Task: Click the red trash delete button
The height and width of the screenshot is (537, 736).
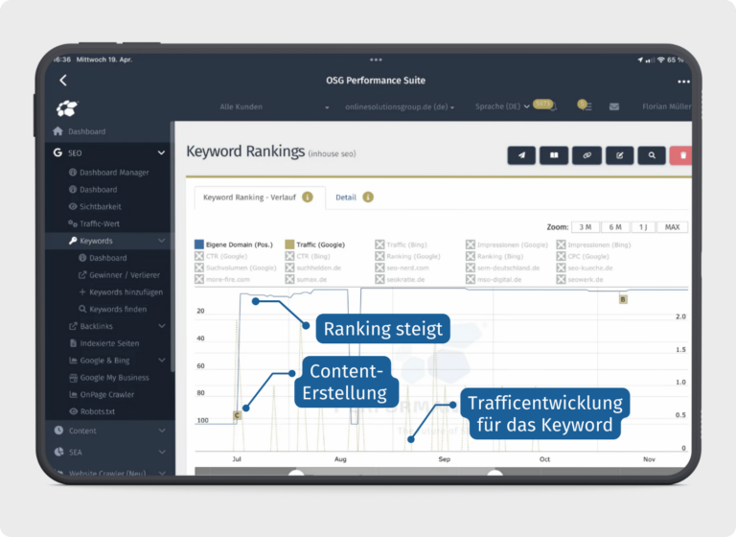Action: tap(681, 155)
